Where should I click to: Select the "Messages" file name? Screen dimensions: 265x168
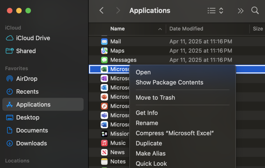click(123, 60)
